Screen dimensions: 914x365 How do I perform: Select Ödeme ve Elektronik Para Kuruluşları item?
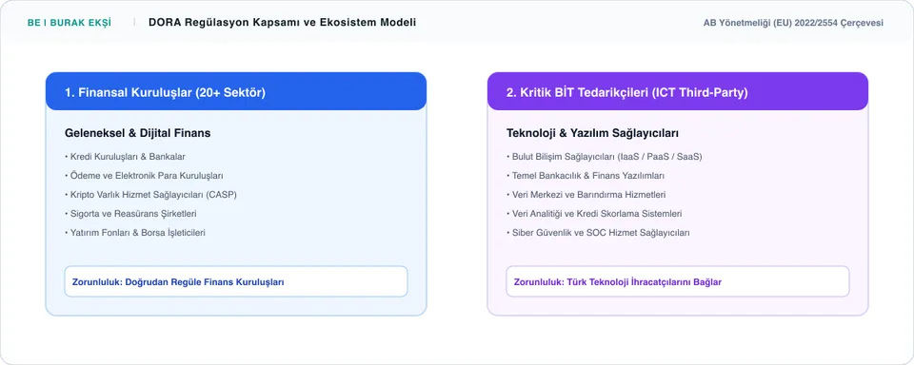click(144, 175)
